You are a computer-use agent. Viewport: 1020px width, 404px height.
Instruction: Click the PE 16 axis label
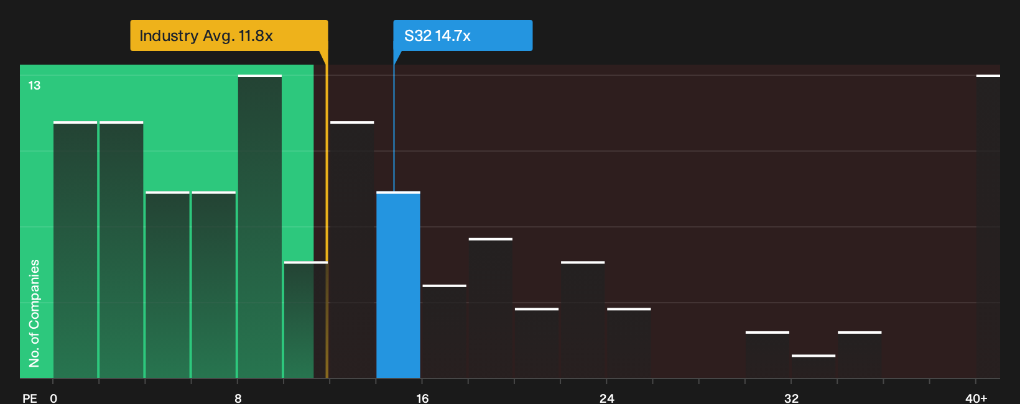[x=422, y=398]
